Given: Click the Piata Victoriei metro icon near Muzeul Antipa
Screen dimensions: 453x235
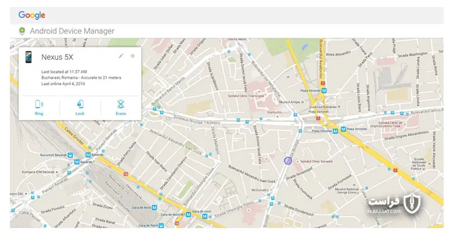Looking at the screenshot, I should (x=324, y=91).
